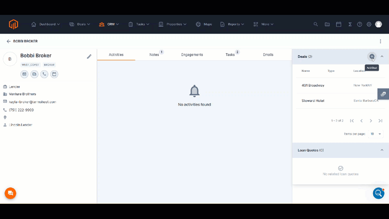Go to first page of deals
The width and height of the screenshot is (389, 219).
352,121
